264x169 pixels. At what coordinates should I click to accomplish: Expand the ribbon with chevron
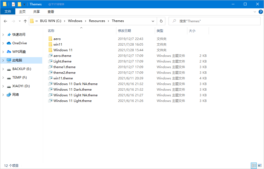click(x=255, y=12)
